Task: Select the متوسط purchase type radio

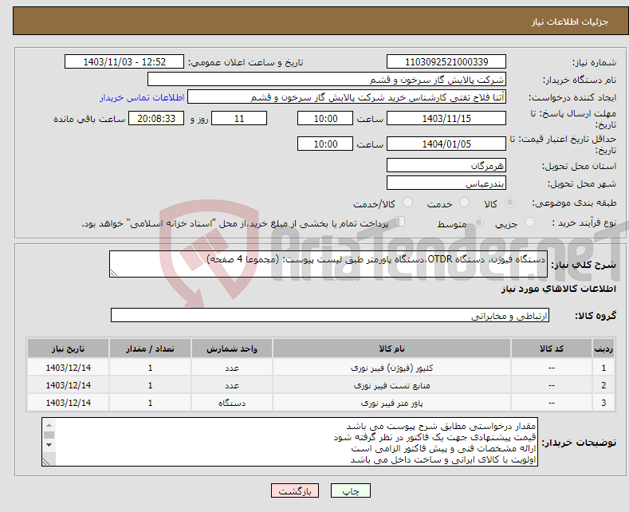Action: (478, 223)
